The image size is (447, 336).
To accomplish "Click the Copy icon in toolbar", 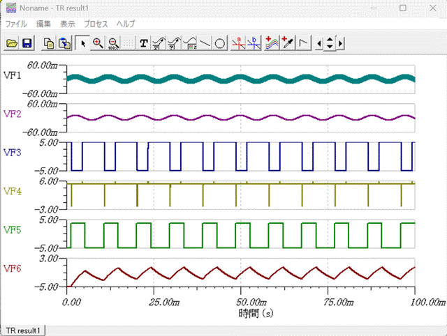I will click(x=49, y=43).
